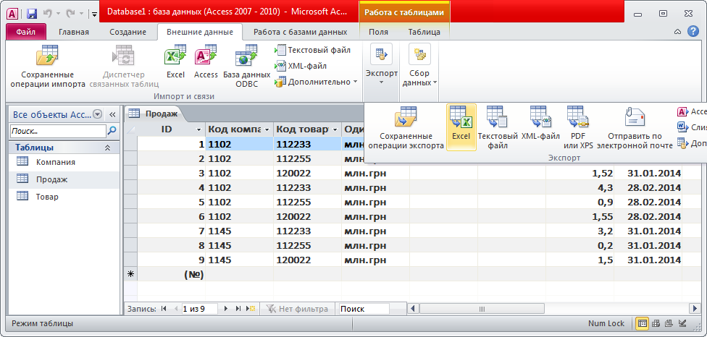Click the Undo arrow in quick access toolbar
The image size is (707, 337).
pos(49,13)
